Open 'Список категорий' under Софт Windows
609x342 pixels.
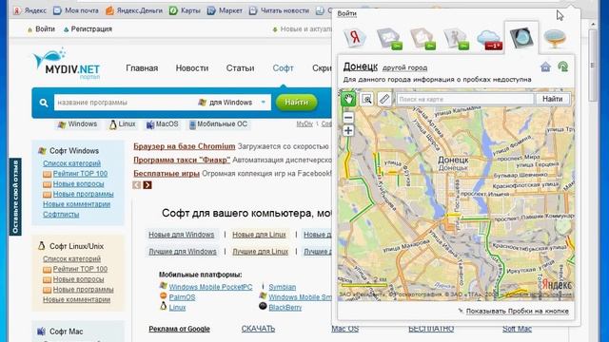[72, 163]
